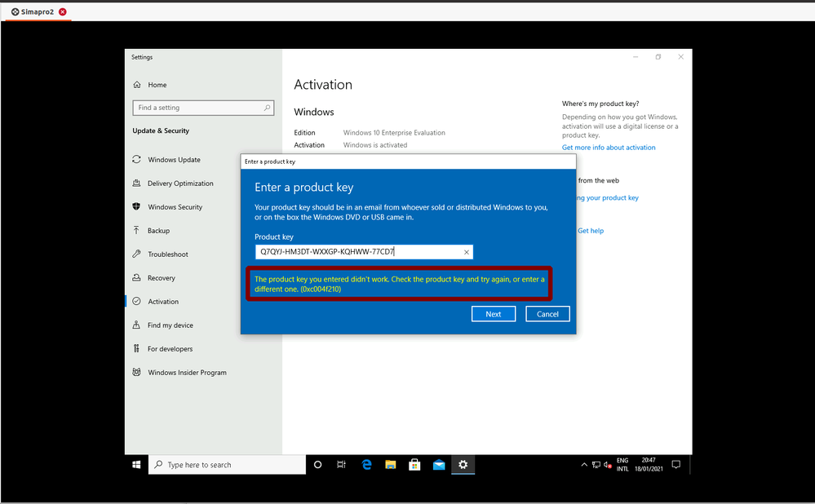Viewport: 815px width, 504px height.
Task: Click the Next button in product key dialog
Action: 493,314
